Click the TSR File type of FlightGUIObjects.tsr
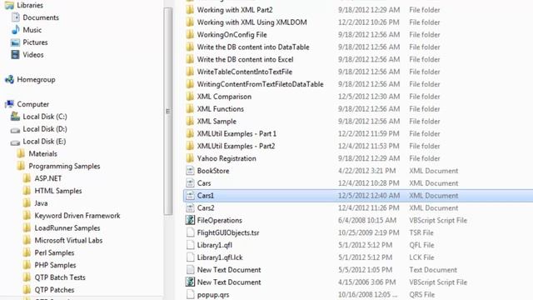Image resolution: width=533 pixels, height=300 pixels. coord(421,232)
